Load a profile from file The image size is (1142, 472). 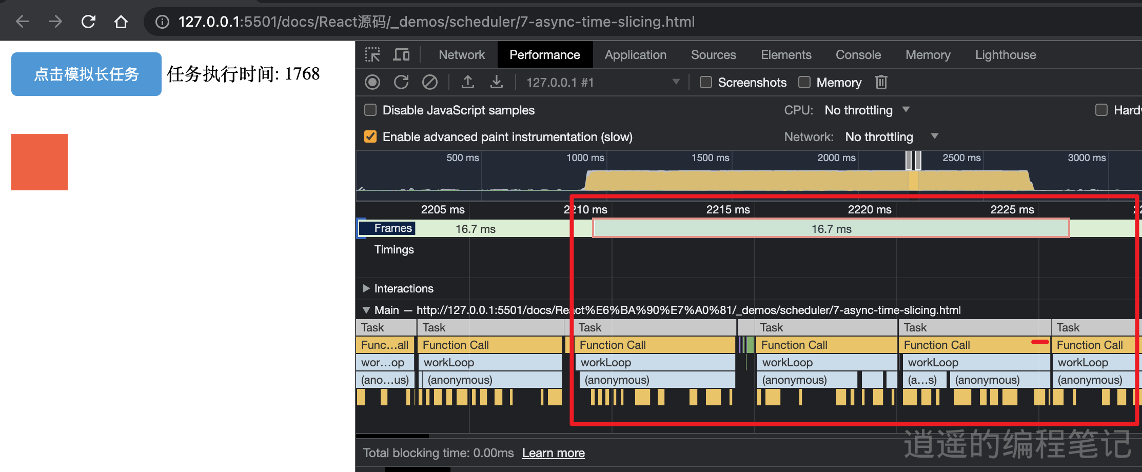coord(468,82)
